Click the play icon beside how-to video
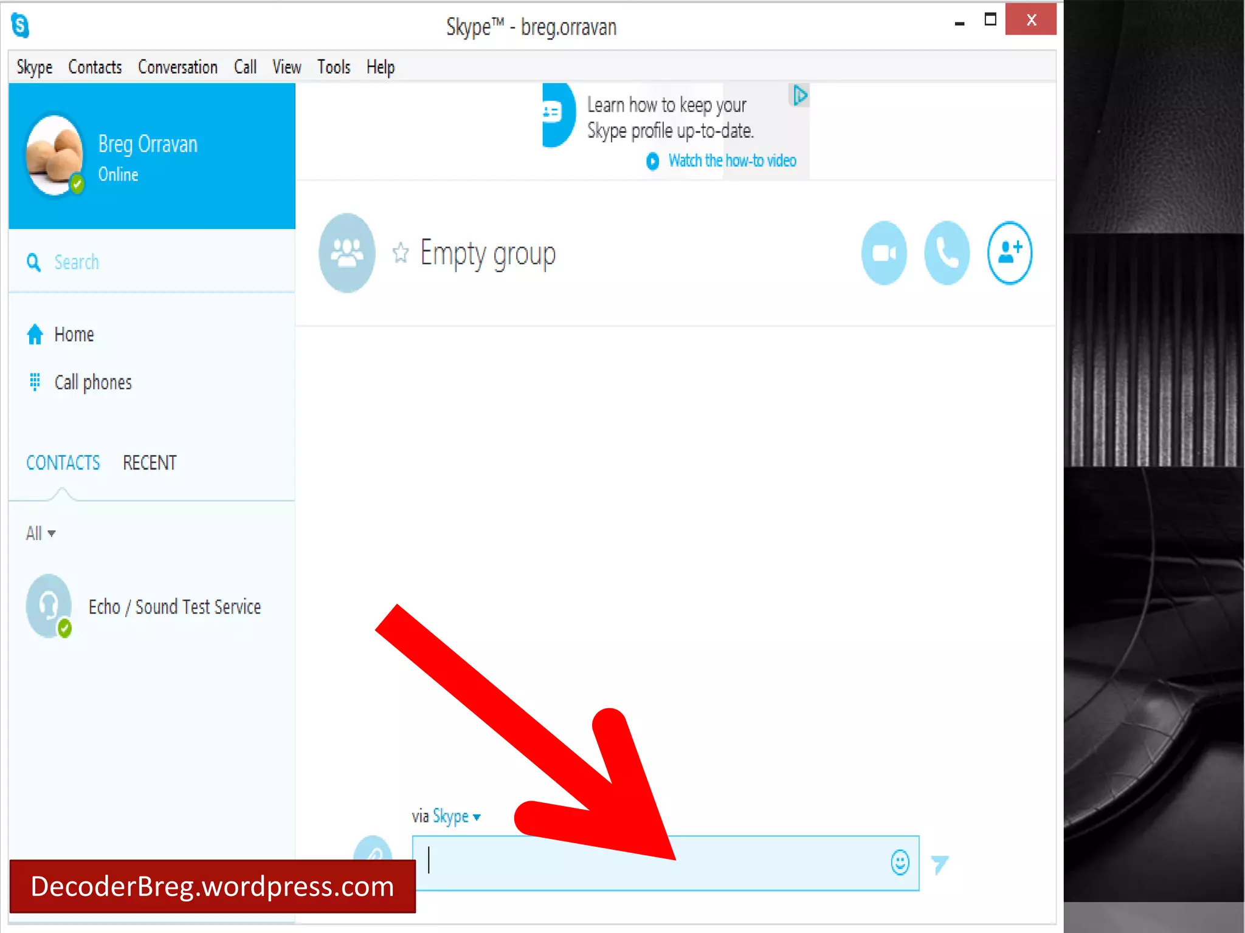The height and width of the screenshot is (933, 1245). (652, 161)
